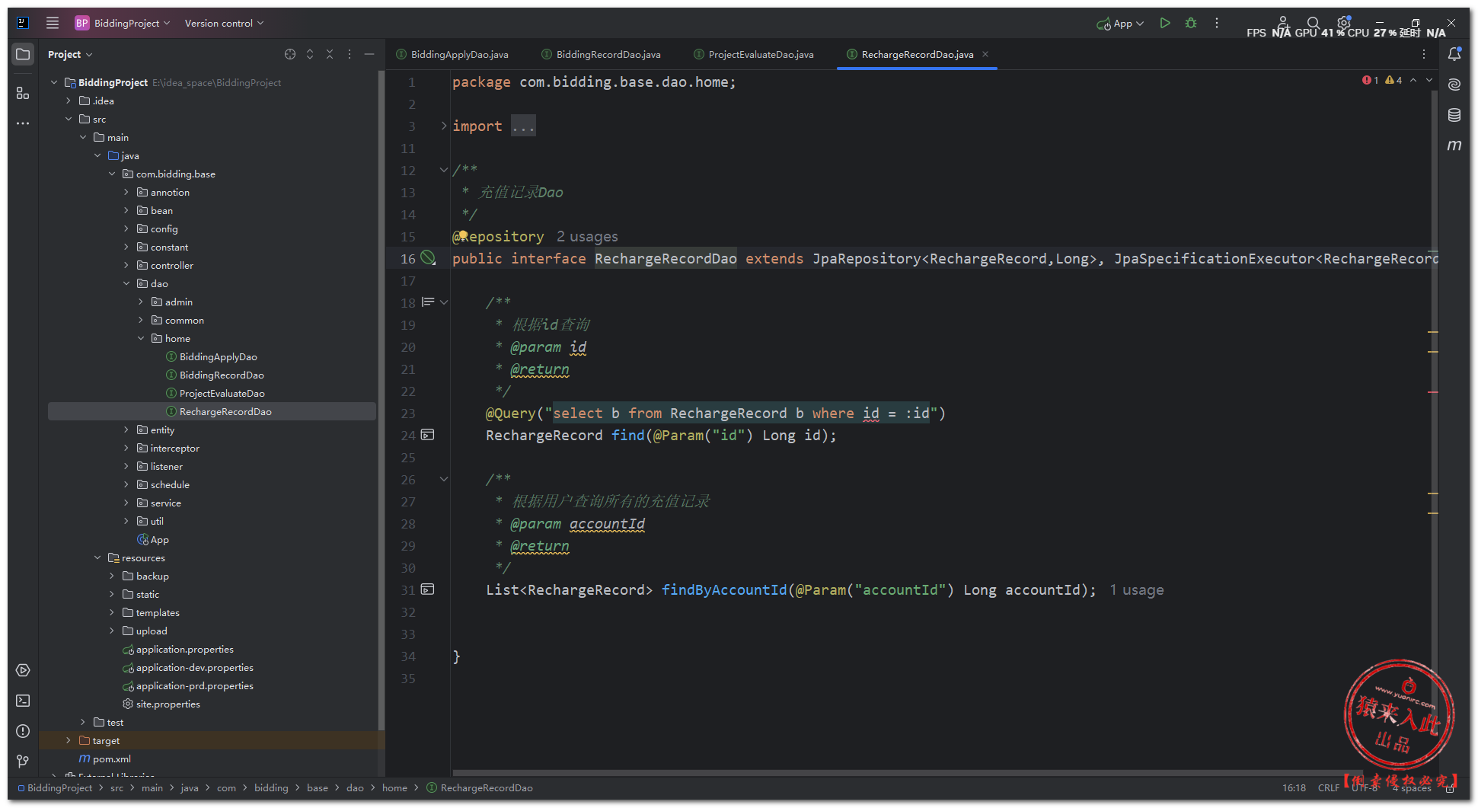Click Select Opened File target icon
The width and height of the screenshot is (1478, 808).
click(x=290, y=54)
